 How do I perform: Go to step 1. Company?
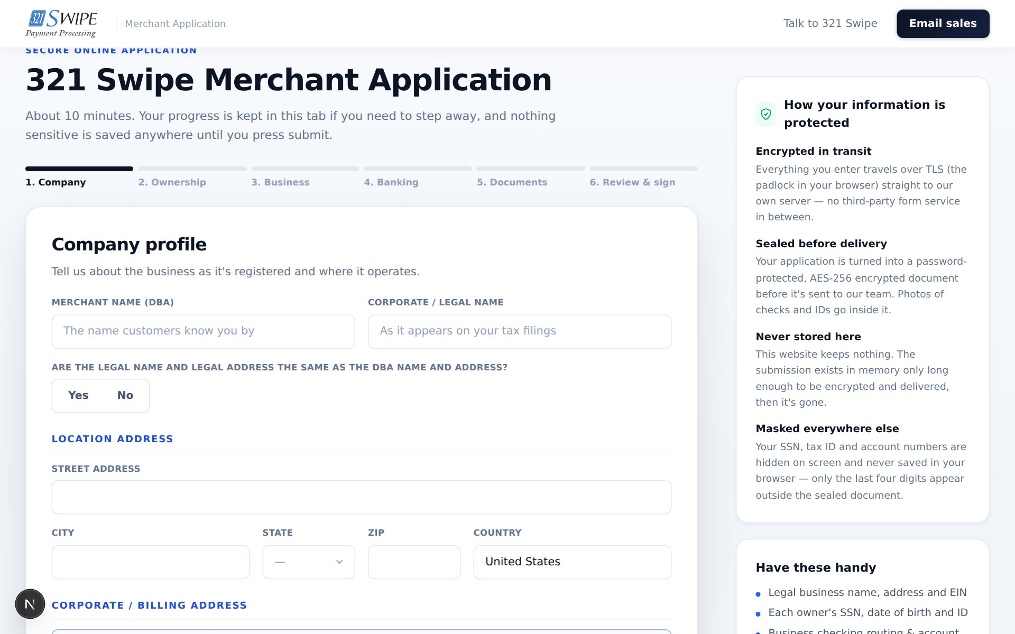click(x=79, y=178)
